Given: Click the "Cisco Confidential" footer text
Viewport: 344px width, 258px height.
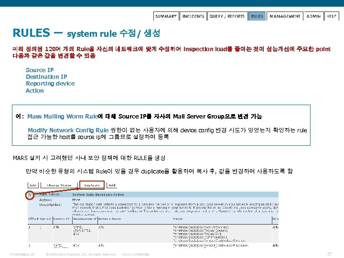Looking at the screenshot, I should pyautogui.click(x=136, y=254).
